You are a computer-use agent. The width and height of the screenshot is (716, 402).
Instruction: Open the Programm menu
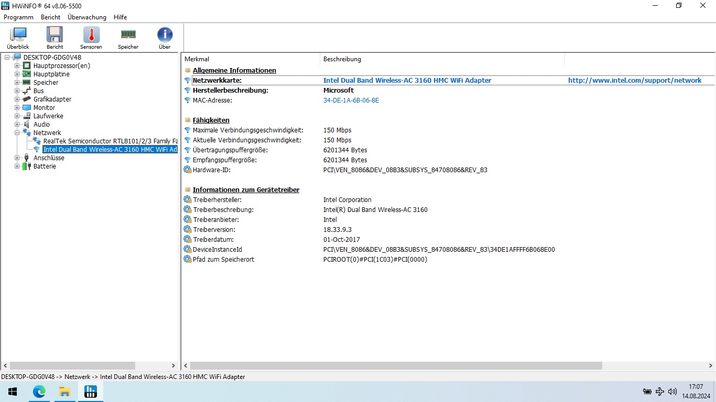click(x=18, y=17)
